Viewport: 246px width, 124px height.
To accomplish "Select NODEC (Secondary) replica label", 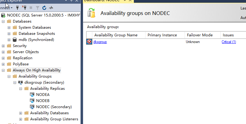I will coord(54,107).
